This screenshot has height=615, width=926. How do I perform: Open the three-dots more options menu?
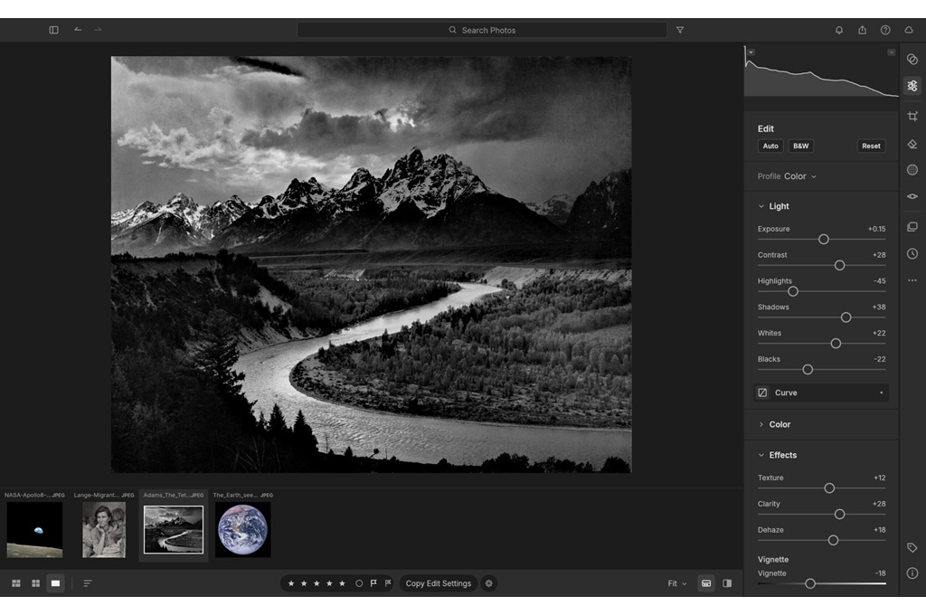(x=912, y=280)
